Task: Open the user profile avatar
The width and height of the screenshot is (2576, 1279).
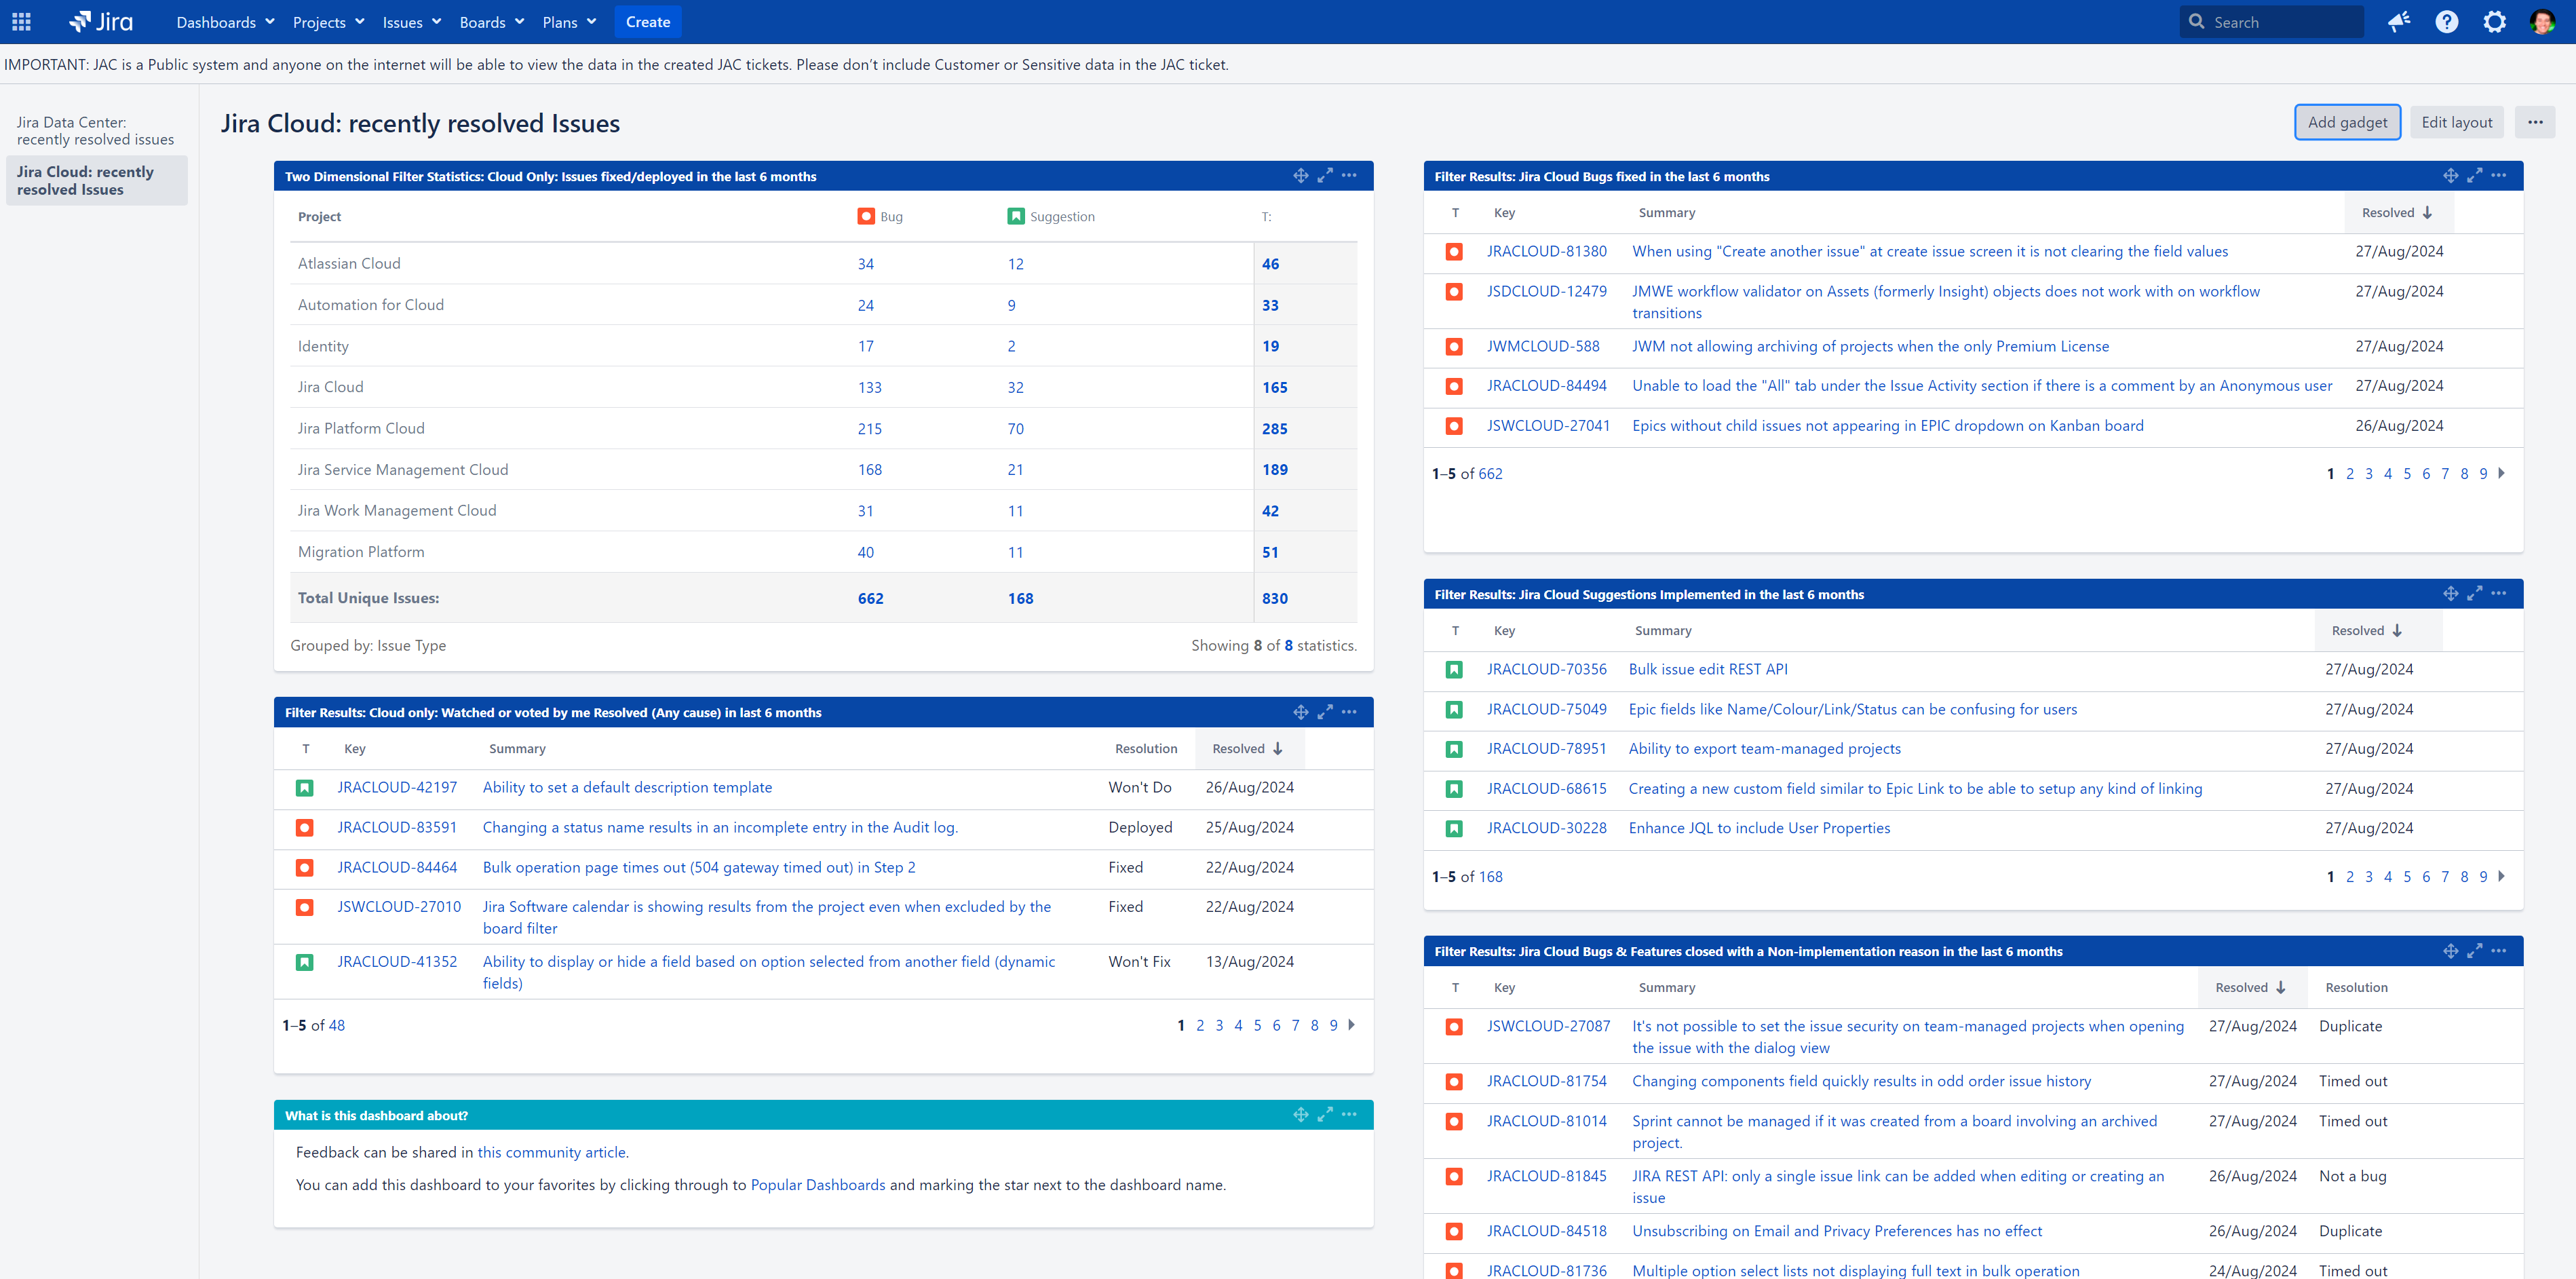Action: [2542, 22]
